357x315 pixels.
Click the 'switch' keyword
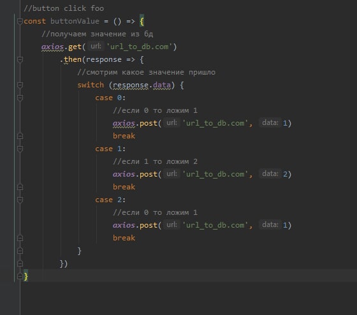(x=91, y=85)
